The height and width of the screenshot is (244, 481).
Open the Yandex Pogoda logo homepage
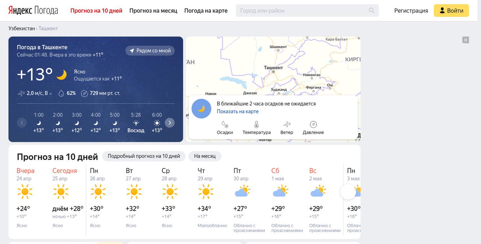(x=33, y=11)
